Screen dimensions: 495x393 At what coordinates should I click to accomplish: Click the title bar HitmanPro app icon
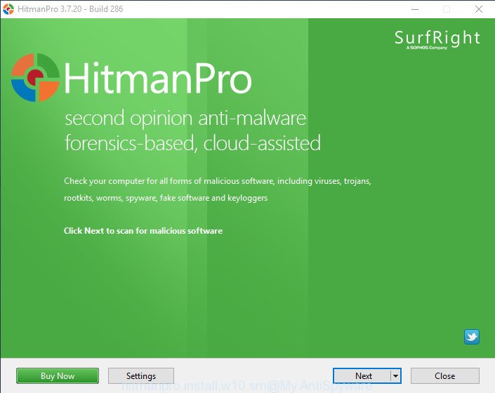(8, 9)
